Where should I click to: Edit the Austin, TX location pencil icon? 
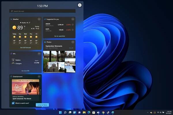tap(29, 22)
